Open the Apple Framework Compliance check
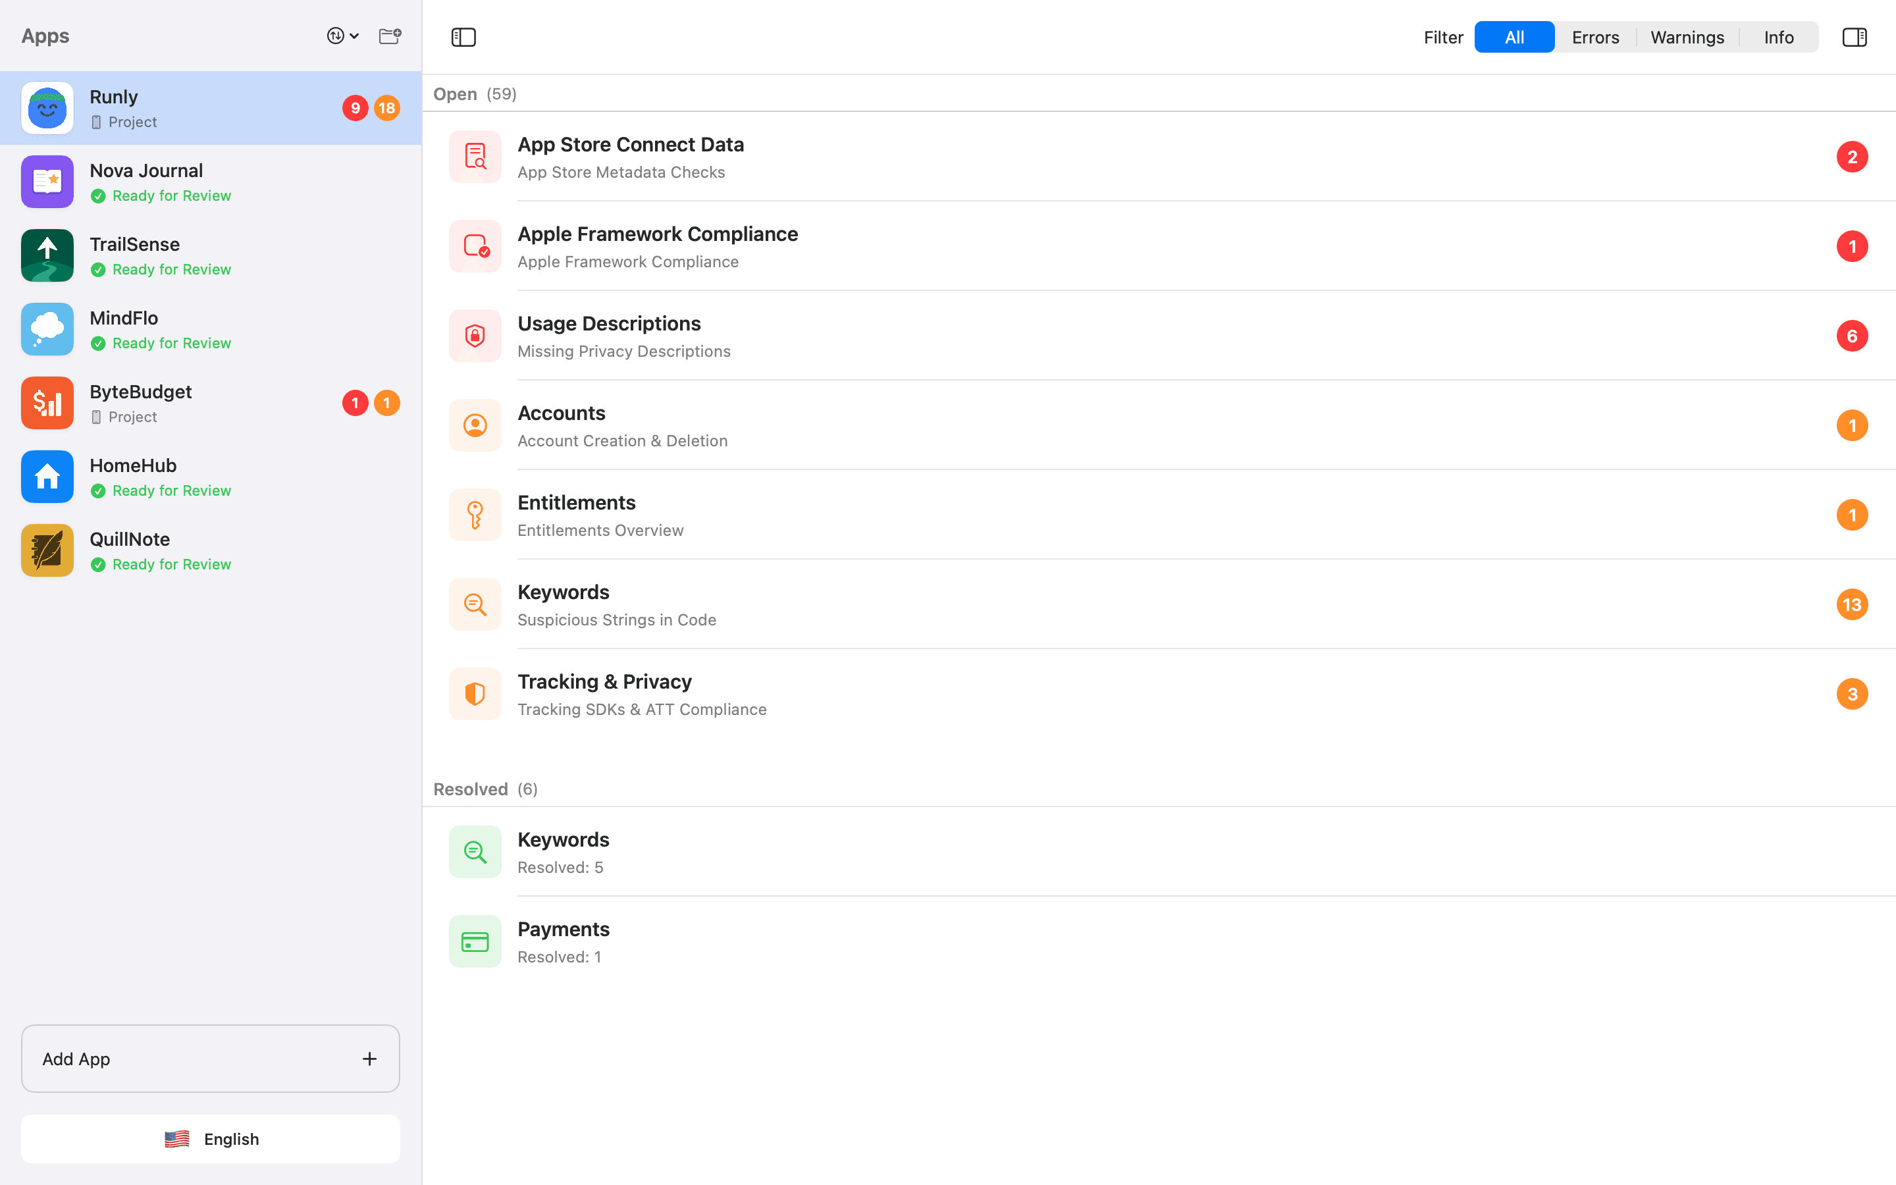The height and width of the screenshot is (1185, 1896). click(x=657, y=246)
